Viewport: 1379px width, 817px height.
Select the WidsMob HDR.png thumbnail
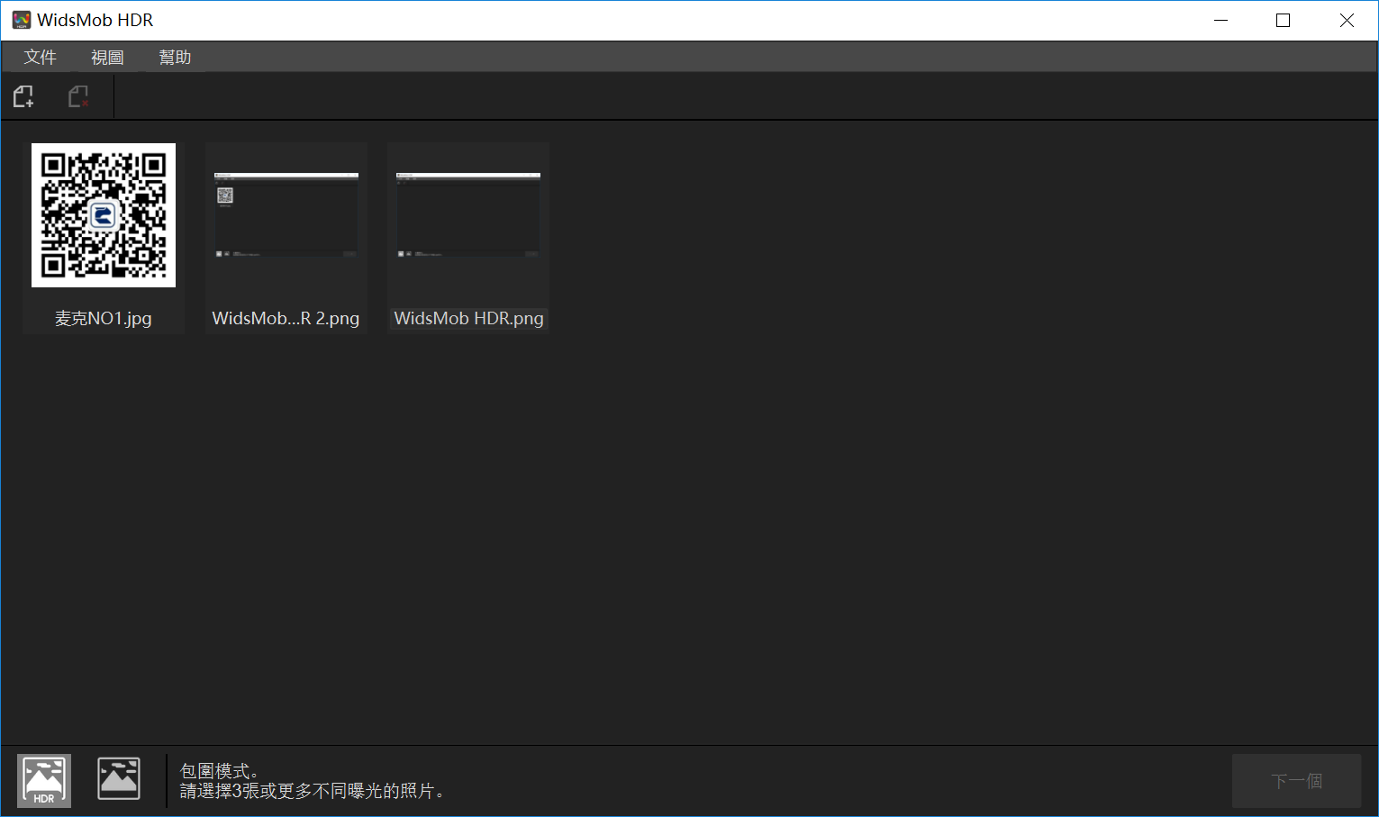468,215
